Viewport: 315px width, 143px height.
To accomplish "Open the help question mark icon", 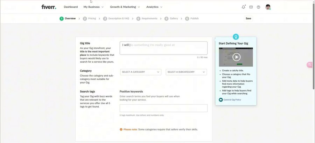I will point(258,7).
